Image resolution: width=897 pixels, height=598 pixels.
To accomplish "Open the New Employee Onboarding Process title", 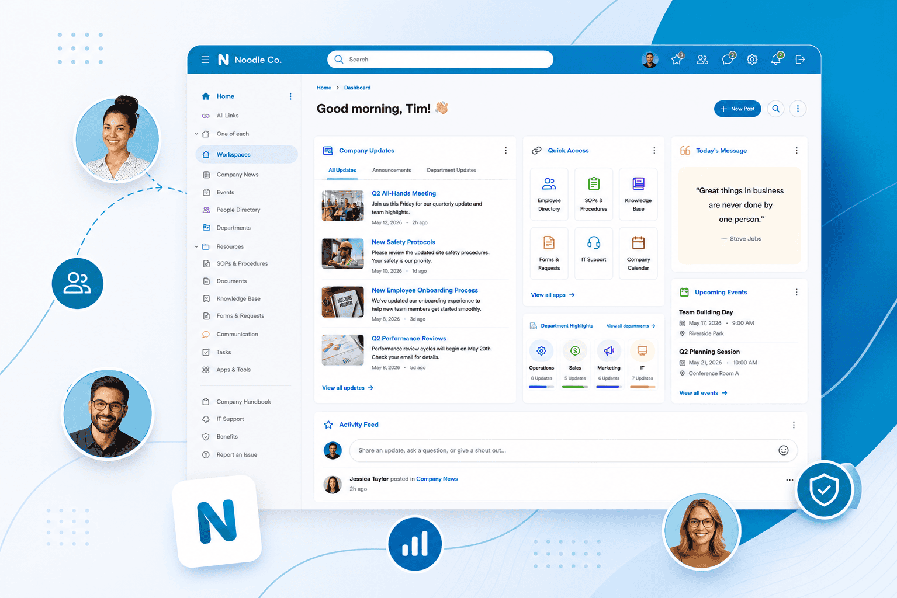I will pos(425,290).
